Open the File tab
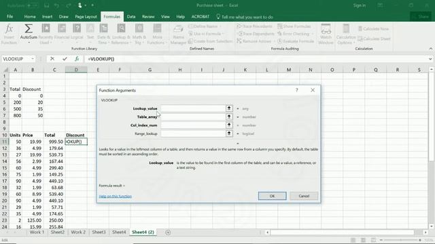This screenshot has height=244, width=435. pos(10,16)
